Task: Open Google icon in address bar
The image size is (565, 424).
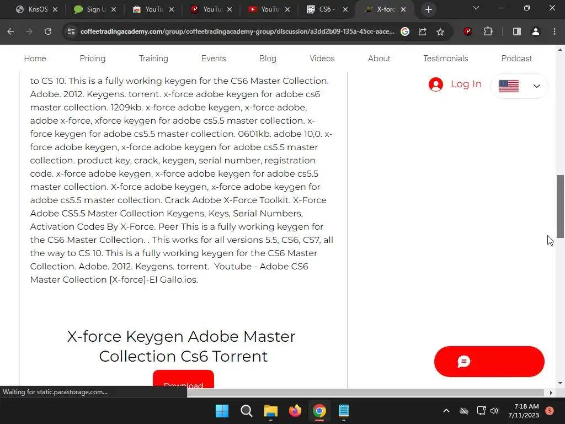Action: [x=404, y=31]
